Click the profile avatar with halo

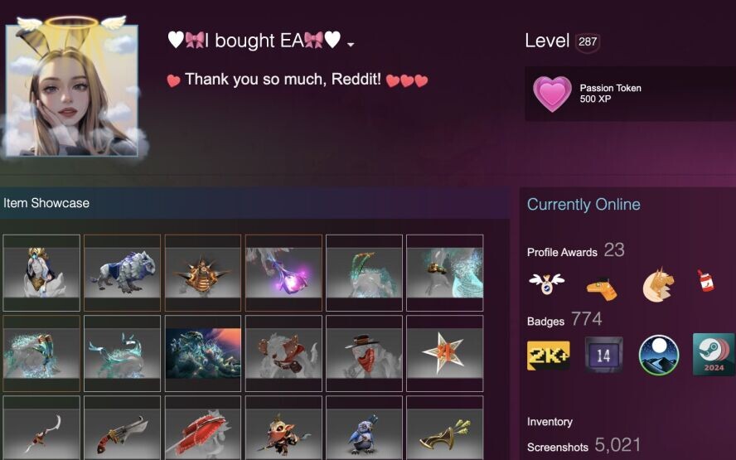tap(72, 90)
